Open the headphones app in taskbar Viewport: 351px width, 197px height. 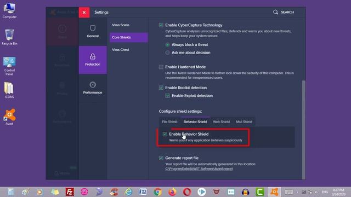tap(246, 192)
